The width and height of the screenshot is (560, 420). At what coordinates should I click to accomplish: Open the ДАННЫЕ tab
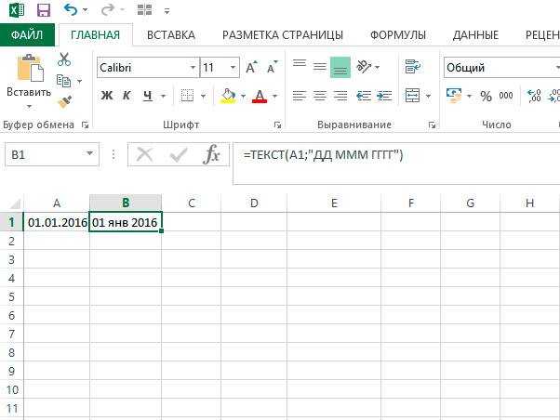(475, 35)
